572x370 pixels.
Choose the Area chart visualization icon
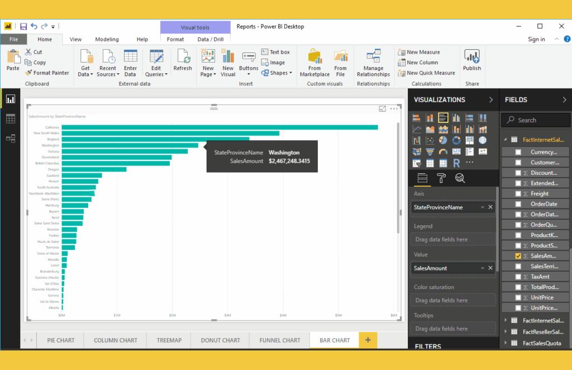click(430, 129)
